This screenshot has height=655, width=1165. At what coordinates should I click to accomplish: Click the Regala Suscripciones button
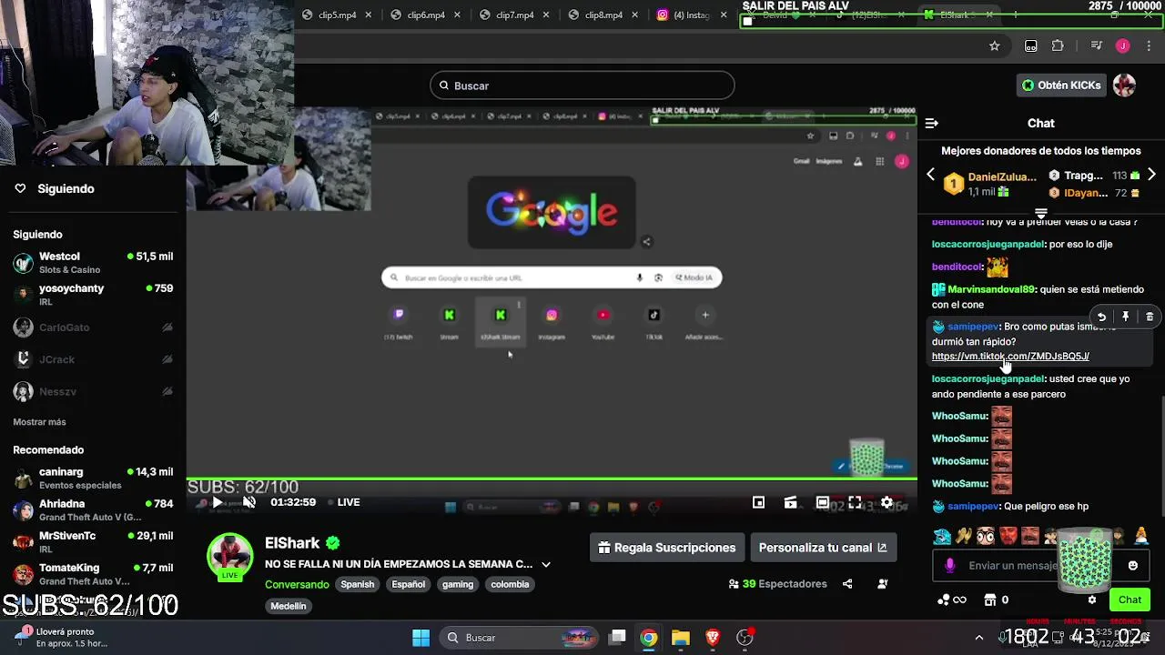click(x=667, y=548)
